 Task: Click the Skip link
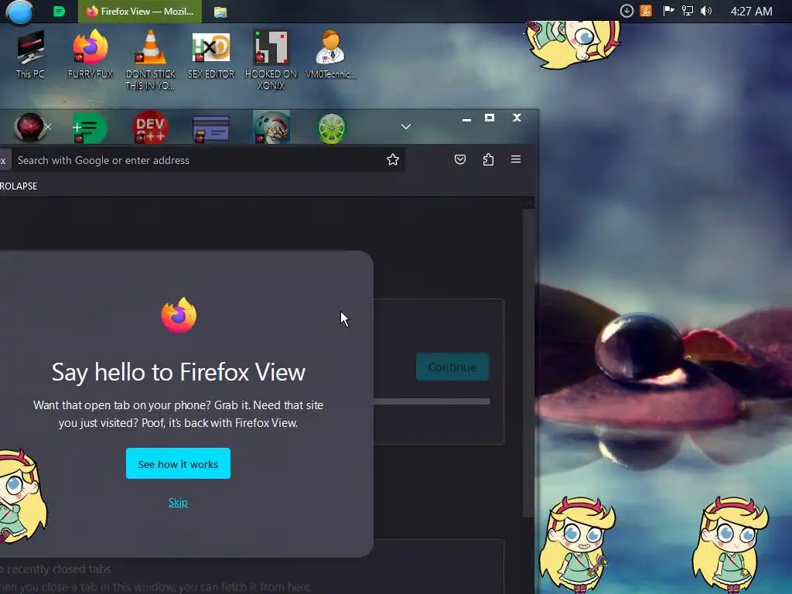[x=178, y=502]
